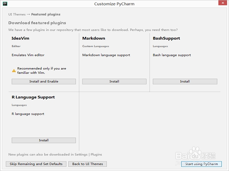Go Back to UI Themes
The height and width of the screenshot is (171, 229).
click(87, 164)
